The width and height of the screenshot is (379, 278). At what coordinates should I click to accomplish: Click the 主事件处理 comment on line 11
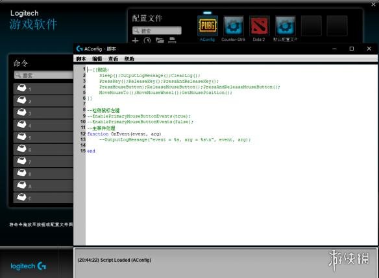tap(101, 128)
